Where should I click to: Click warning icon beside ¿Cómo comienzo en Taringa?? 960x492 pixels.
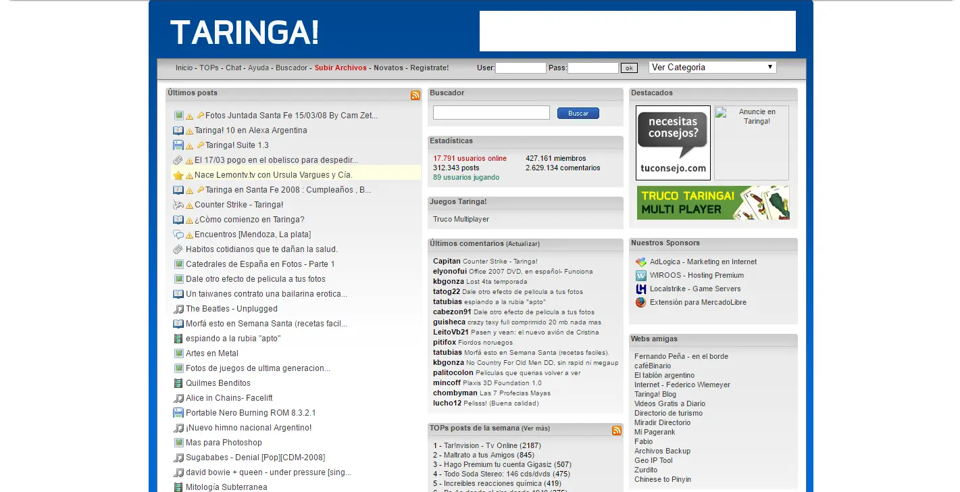(190, 220)
